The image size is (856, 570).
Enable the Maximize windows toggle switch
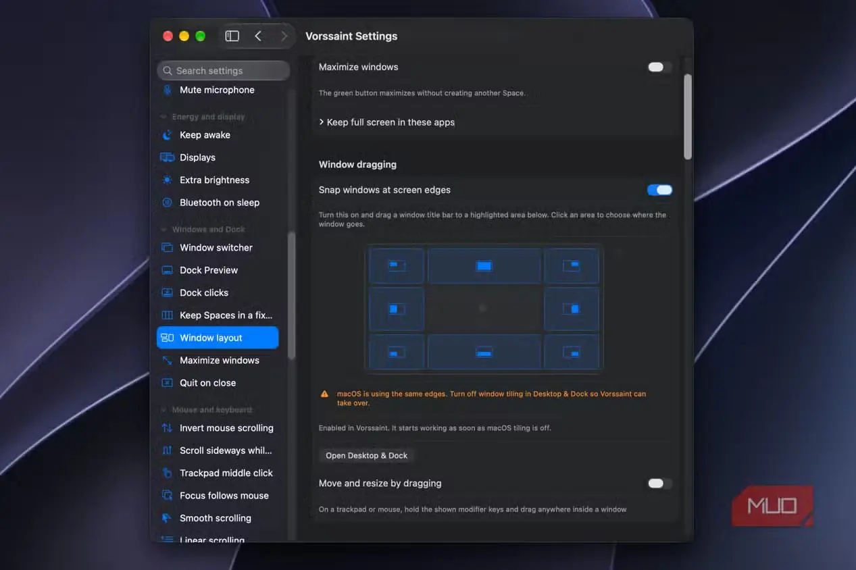pos(659,67)
